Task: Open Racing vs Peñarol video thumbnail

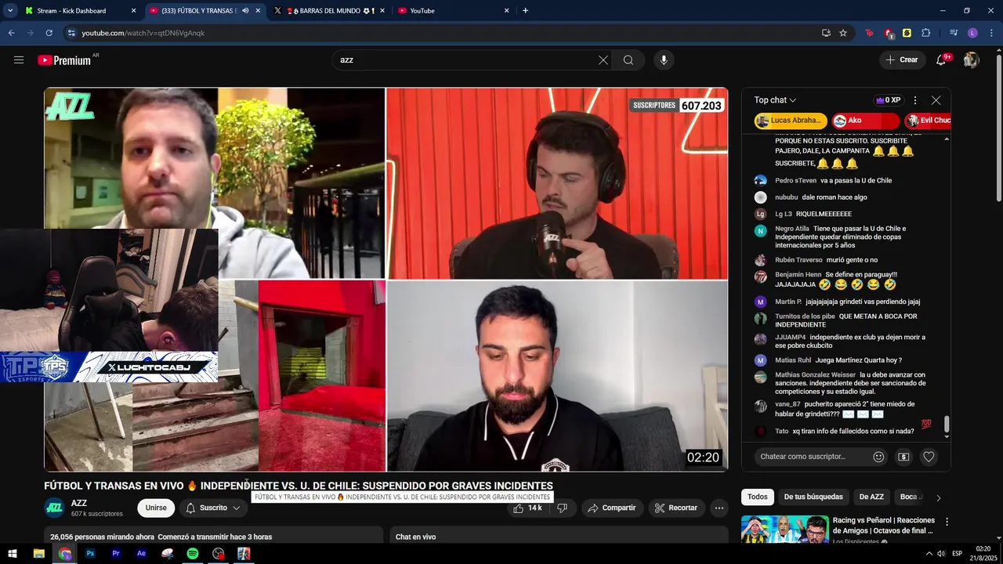Action: tap(784, 530)
